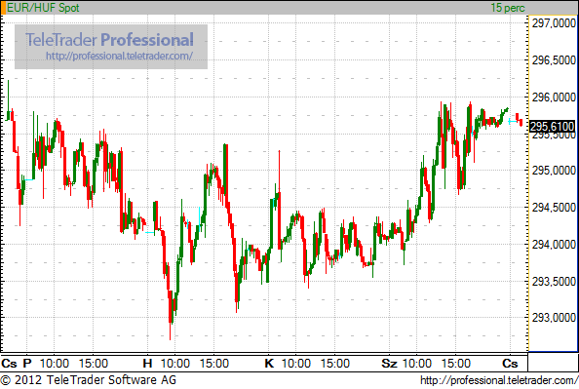This screenshot has width=579, height=389.
Task: Select the 15 perc interval label
Action: [x=508, y=8]
